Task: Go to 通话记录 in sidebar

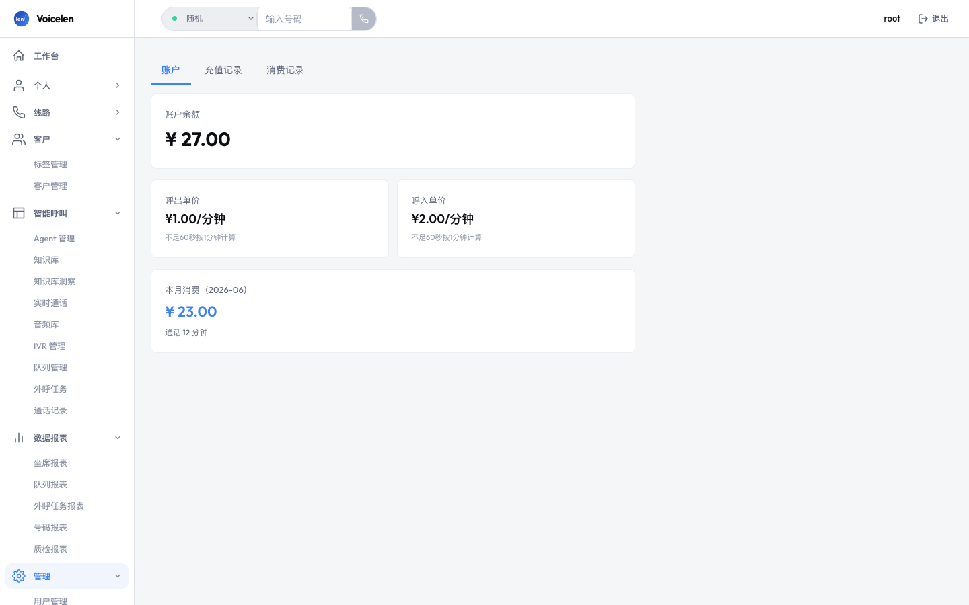Action: coord(50,411)
